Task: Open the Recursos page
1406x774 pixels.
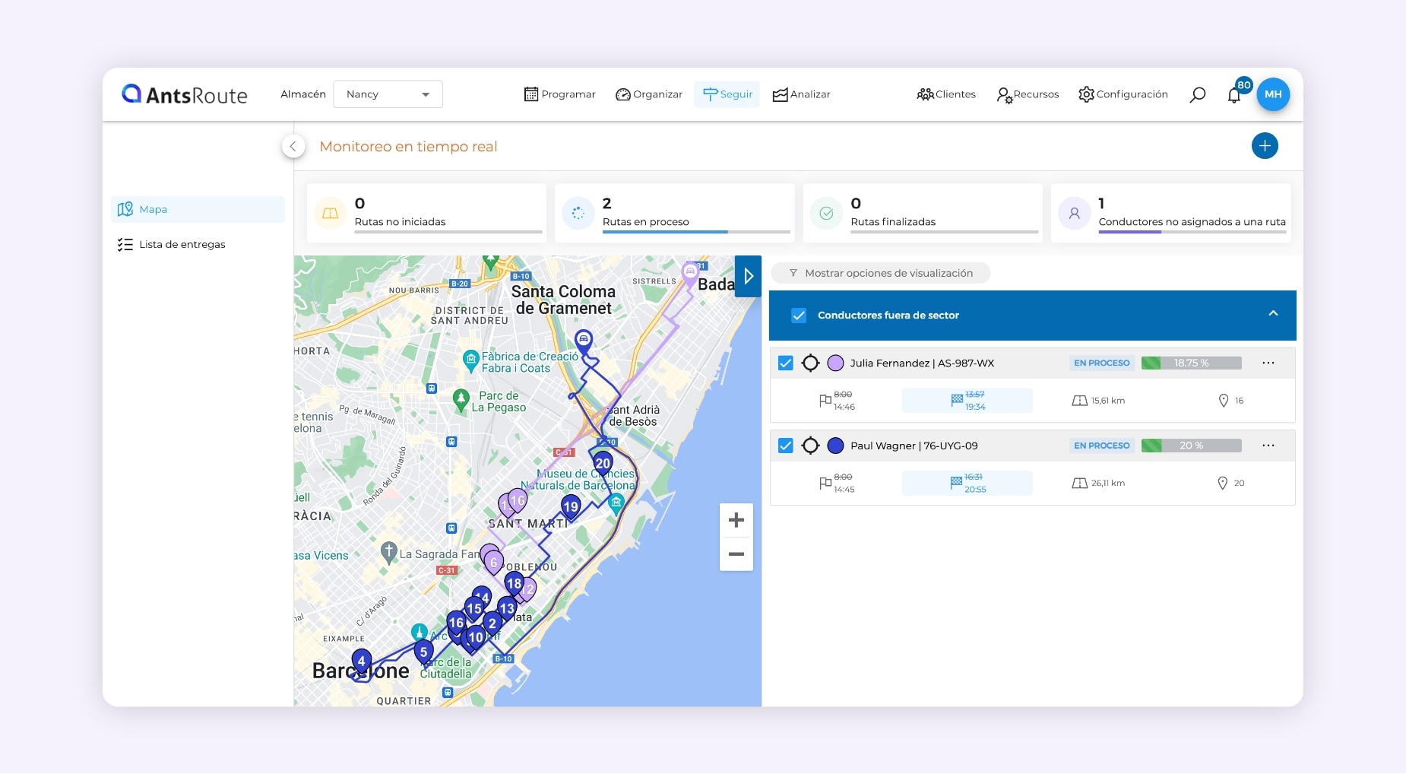Action: point(1028,94)
